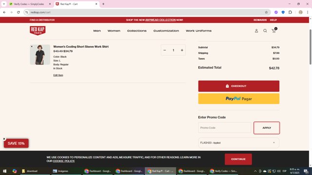312x175 pixels.
Task: Reload the page
Action: [19, 12]
